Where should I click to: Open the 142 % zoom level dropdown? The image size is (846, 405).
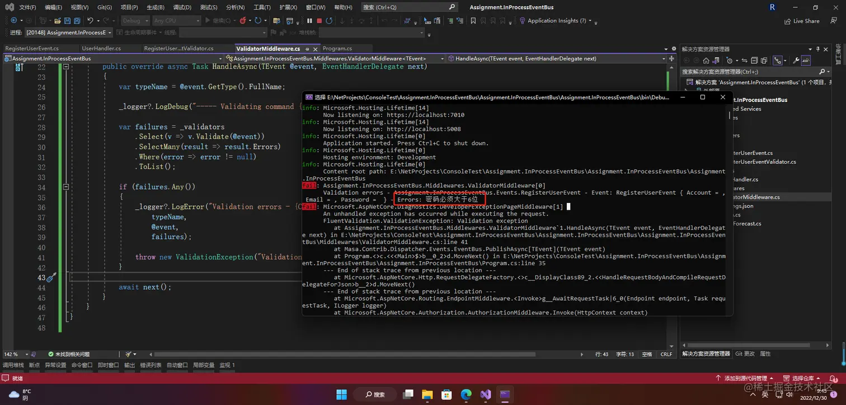tap(16, 354)
